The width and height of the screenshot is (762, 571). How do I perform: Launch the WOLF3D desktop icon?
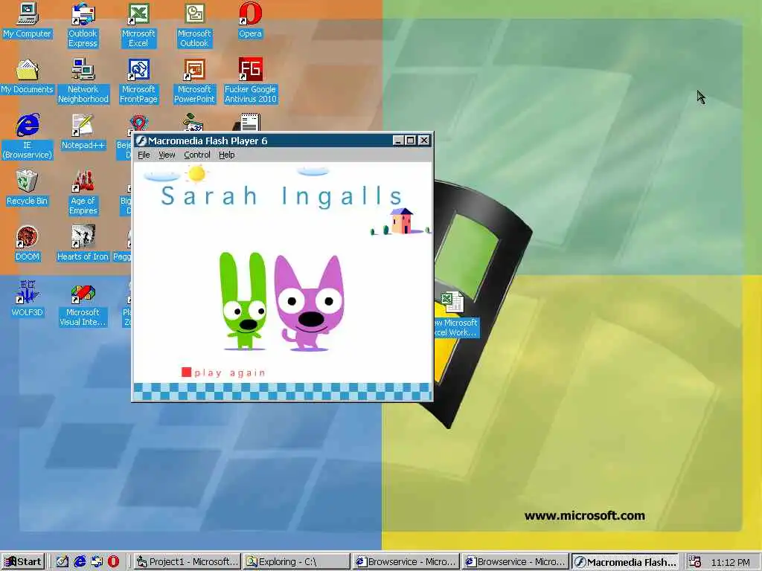tap(28, 299)
